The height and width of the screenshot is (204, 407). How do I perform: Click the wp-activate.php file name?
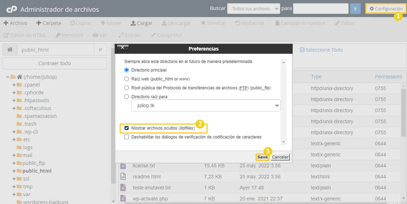pos(150,199)
